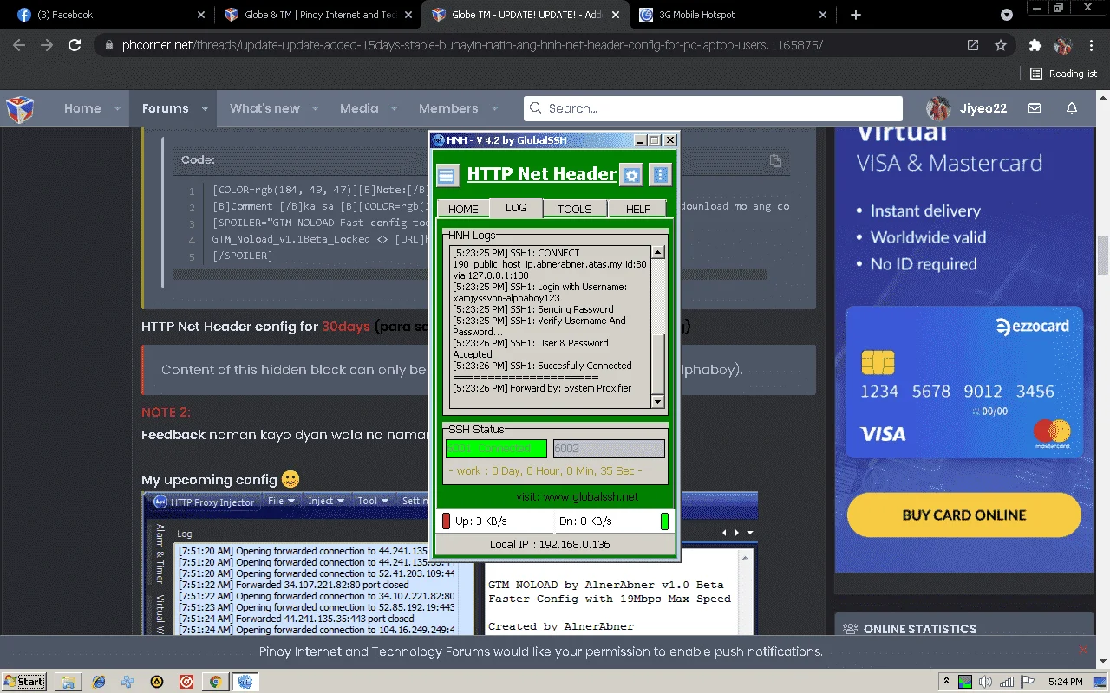
Task: Open the Windows Start menu
Action: pyautogui.click(x=24, y=681)
